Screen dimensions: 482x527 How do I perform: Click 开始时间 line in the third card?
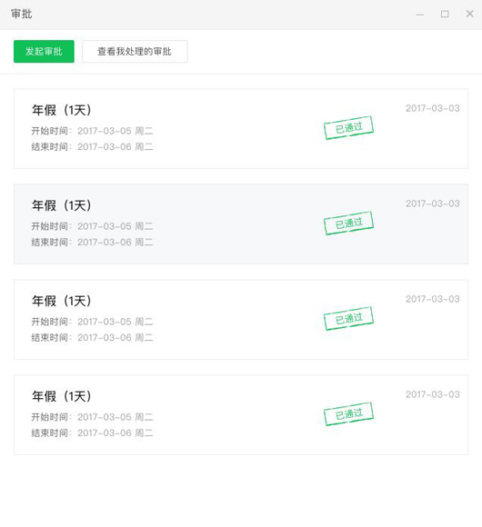pyautogui.click(x=92, y=322)
